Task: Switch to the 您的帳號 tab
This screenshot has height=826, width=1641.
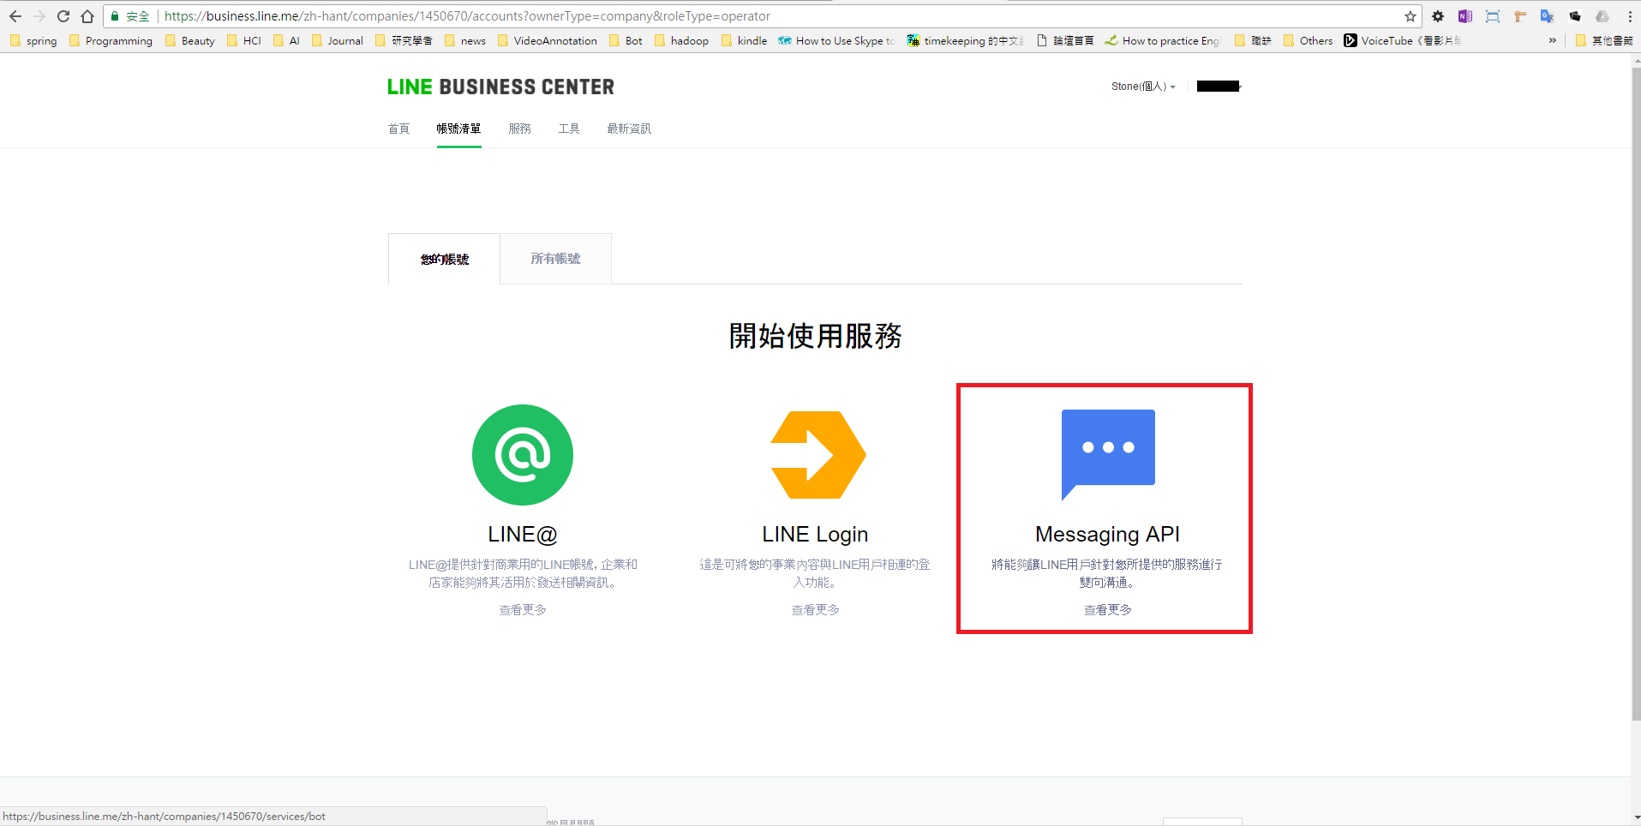Action: (x=444, y=259)
